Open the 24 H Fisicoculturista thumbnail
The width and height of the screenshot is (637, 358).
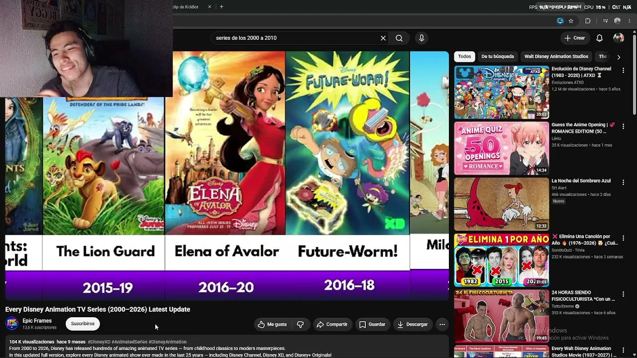click(x=501, y=316)
